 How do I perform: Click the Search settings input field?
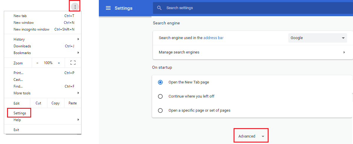[x=253, y=8]
